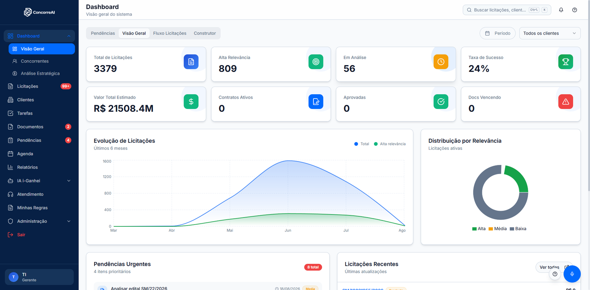The image size is (590, 290).
Task: Click the 3379 total licitações value
Action: coord(105,68)
